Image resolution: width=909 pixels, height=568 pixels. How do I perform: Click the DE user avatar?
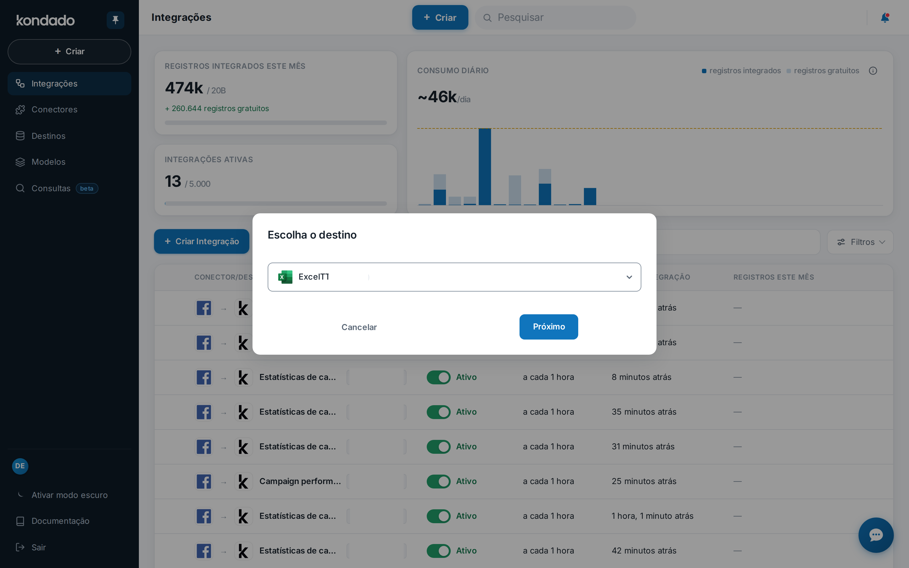20,466
